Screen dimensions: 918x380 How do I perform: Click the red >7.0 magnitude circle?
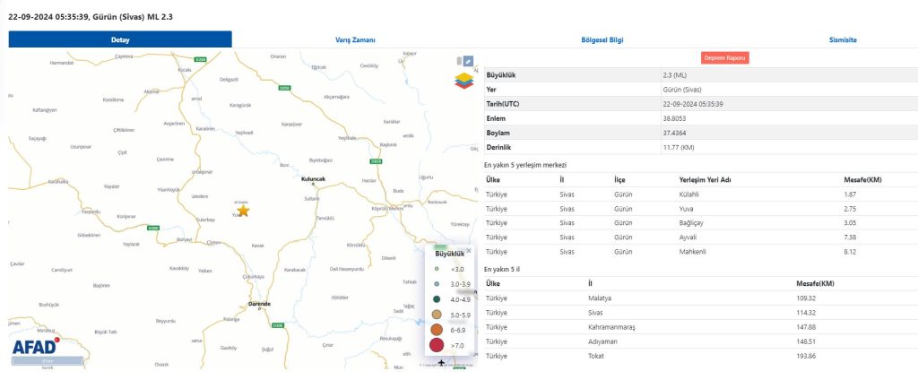coord(437,344)
